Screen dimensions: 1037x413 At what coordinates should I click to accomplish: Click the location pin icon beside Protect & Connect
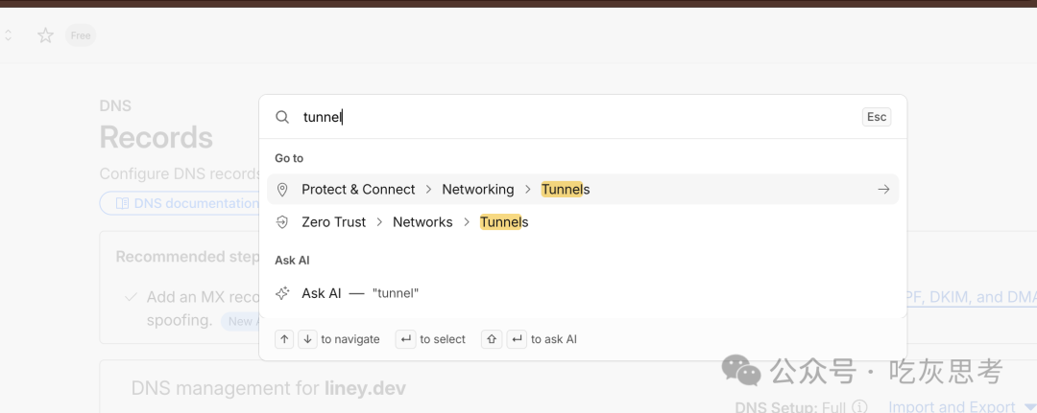click(x=282, y=190)
